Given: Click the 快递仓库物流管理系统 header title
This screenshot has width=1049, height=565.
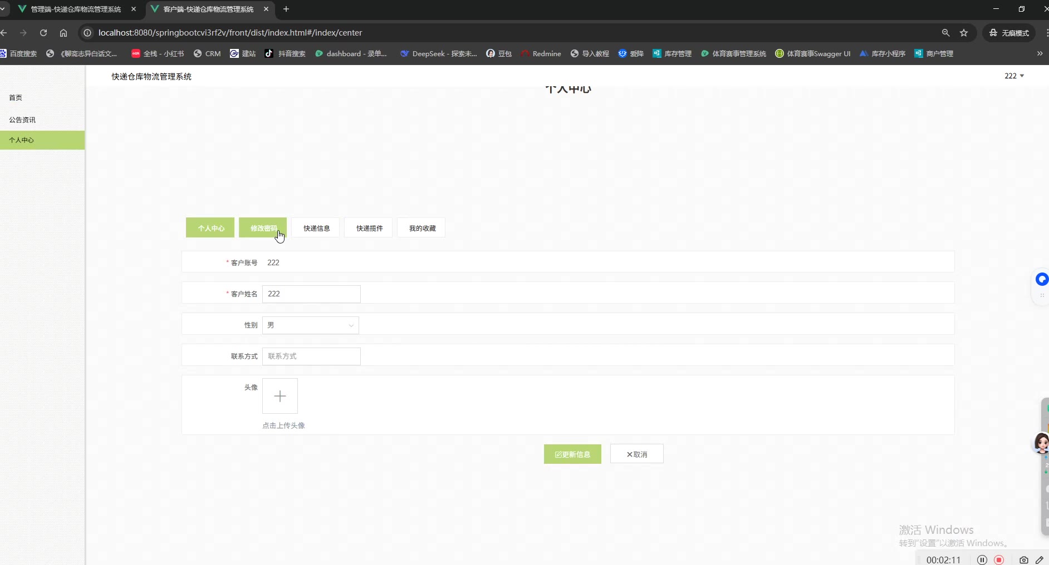Looking at the screenshot, I should click(x=151, y=77).
